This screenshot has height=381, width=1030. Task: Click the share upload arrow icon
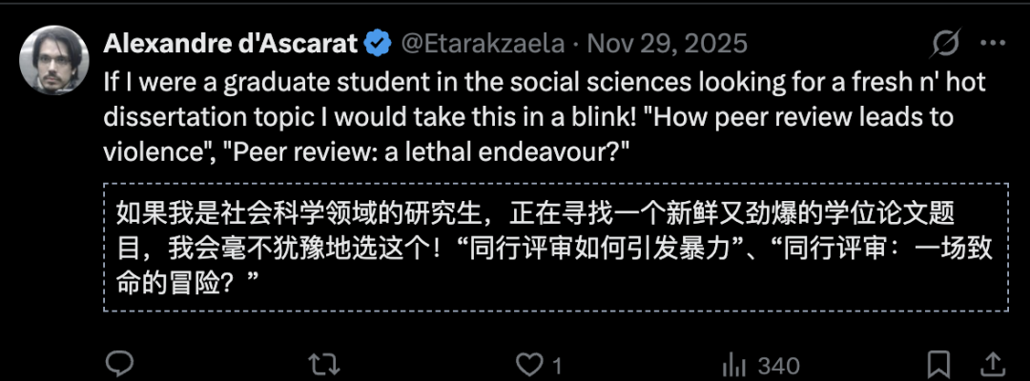[993, 364]
